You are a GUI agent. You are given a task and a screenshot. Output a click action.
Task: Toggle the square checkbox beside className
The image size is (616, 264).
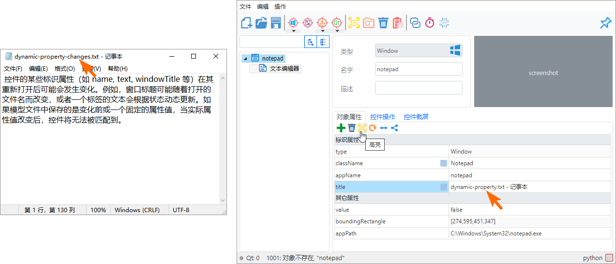[444, 164]
